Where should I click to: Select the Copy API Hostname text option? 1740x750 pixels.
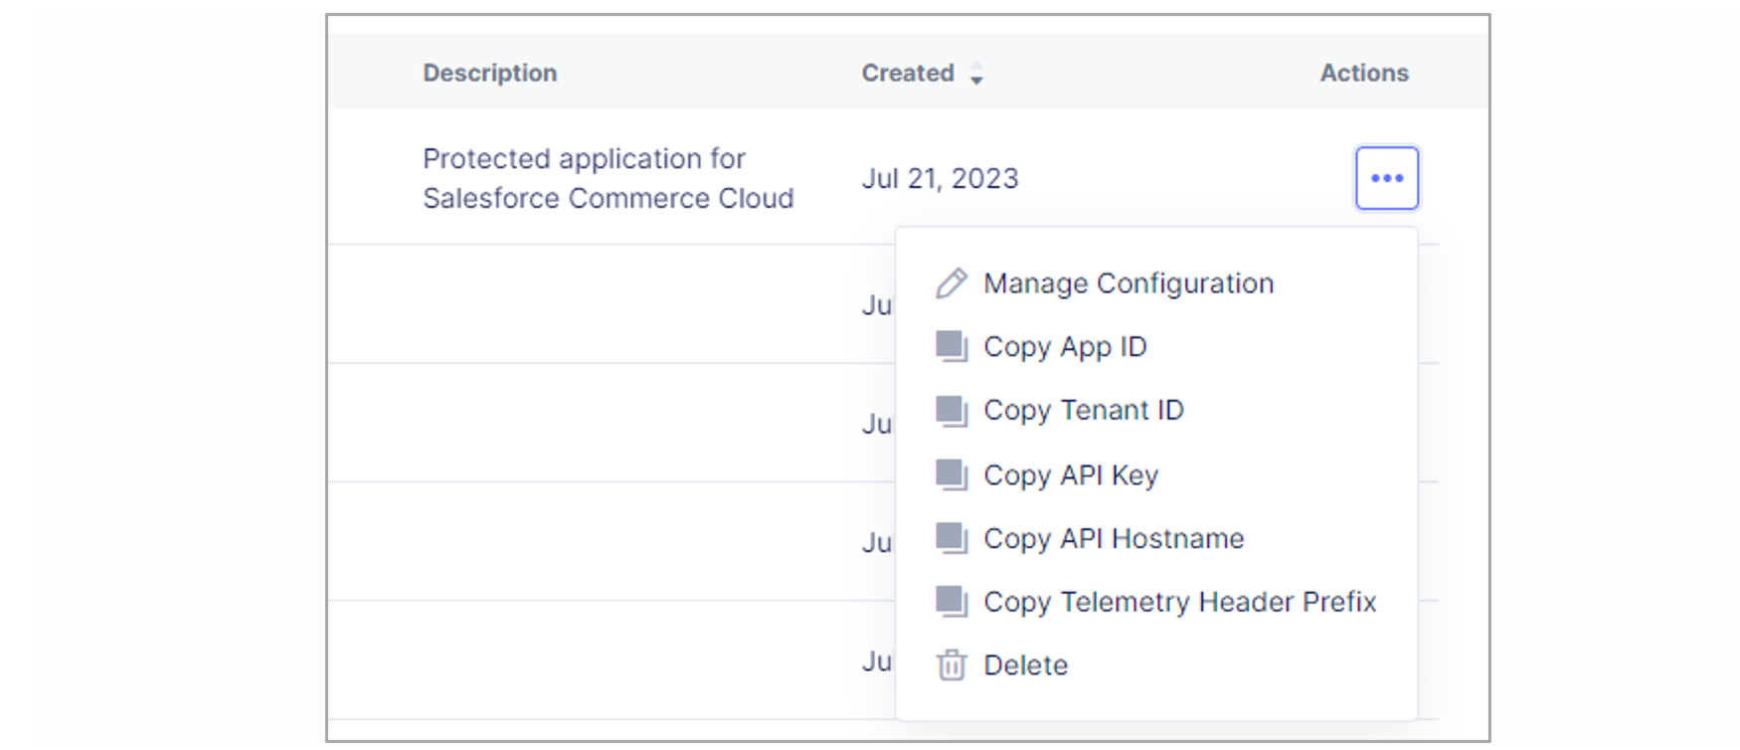point(1114,538)
